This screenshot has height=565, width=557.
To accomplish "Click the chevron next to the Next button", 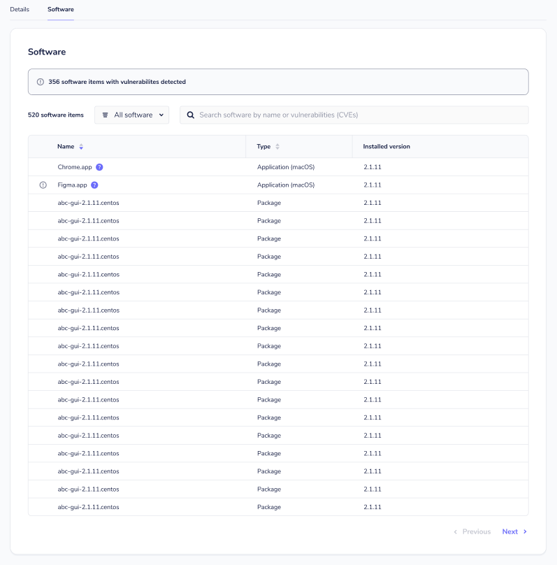I will click(x=524, y=531).
